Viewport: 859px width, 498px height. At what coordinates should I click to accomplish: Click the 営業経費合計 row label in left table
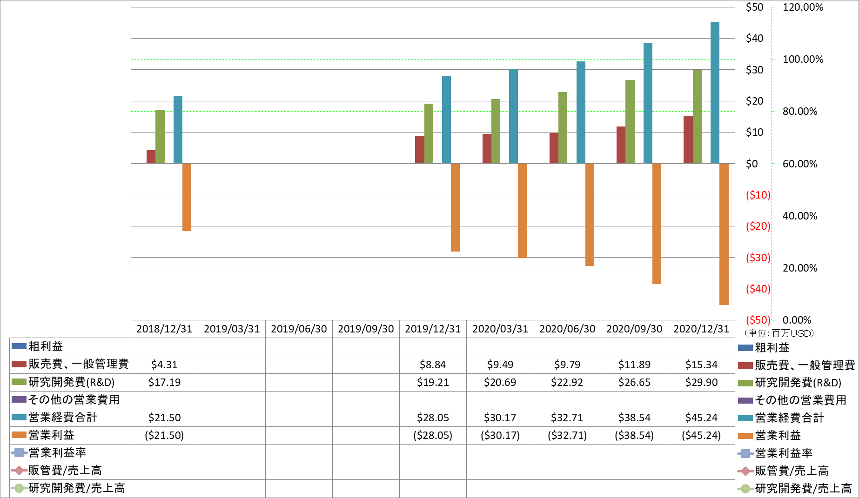tap(63, 417)
